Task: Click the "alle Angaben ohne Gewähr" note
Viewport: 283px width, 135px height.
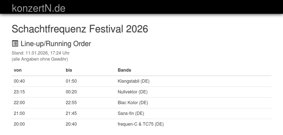Action: click(x=40, y=59)
